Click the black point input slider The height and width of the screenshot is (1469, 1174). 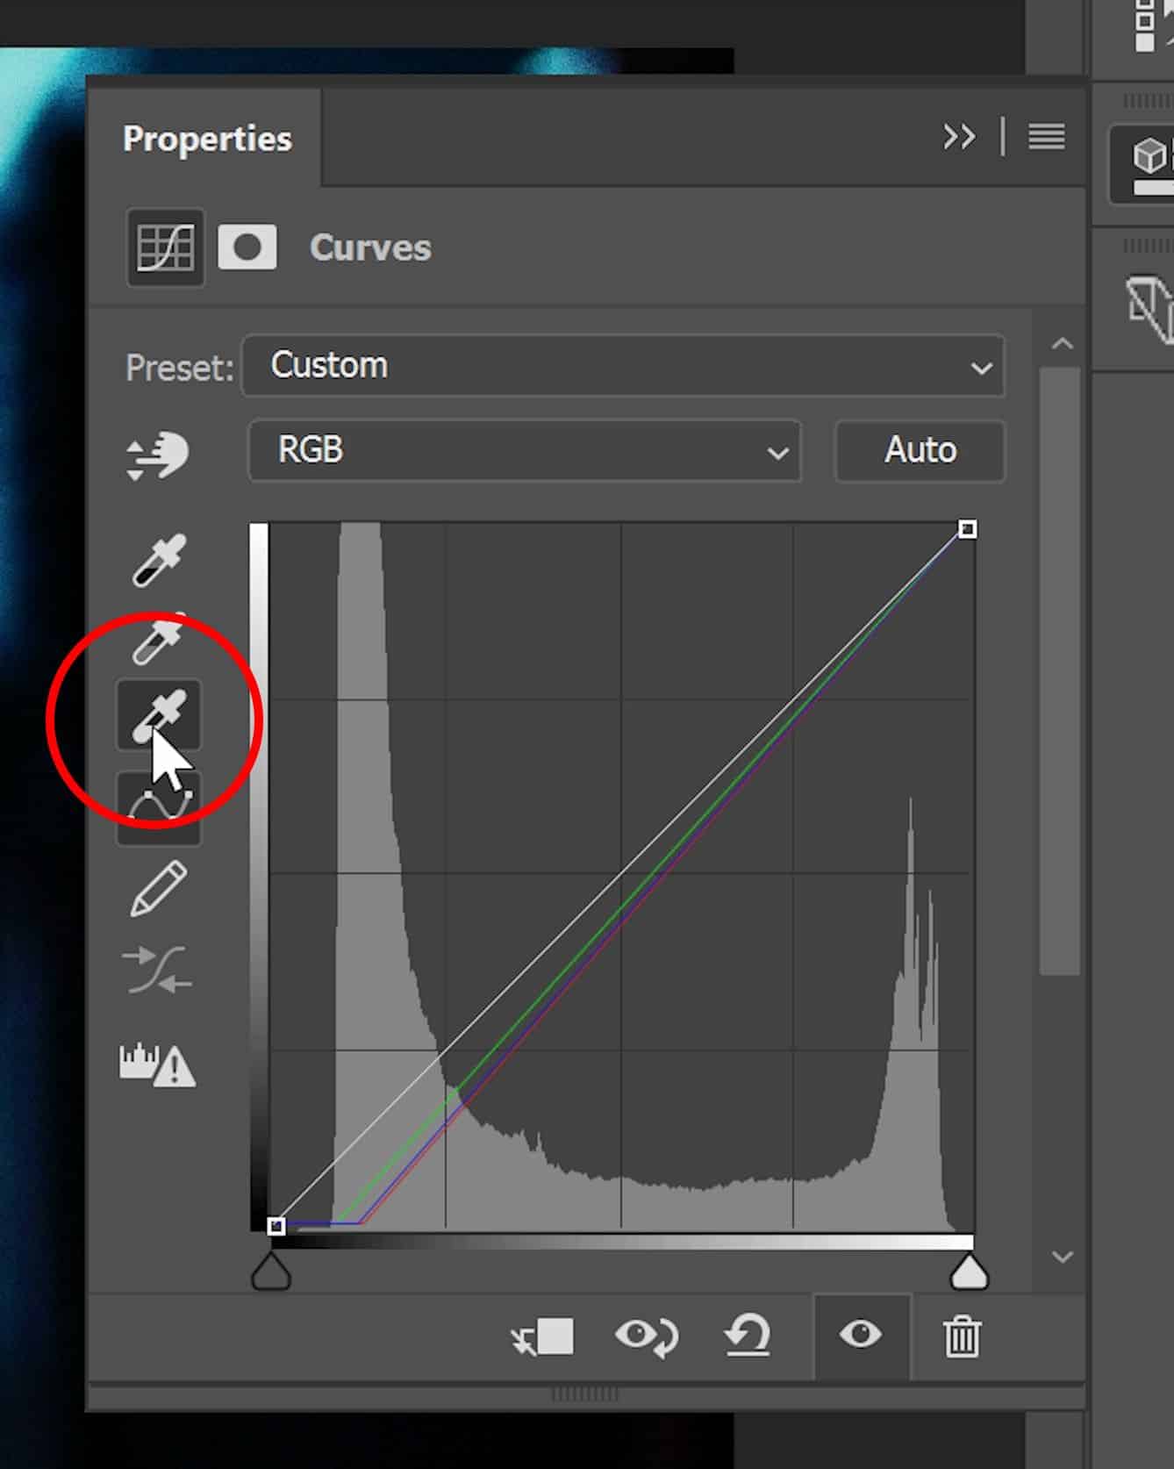[x=271, y=1272]
